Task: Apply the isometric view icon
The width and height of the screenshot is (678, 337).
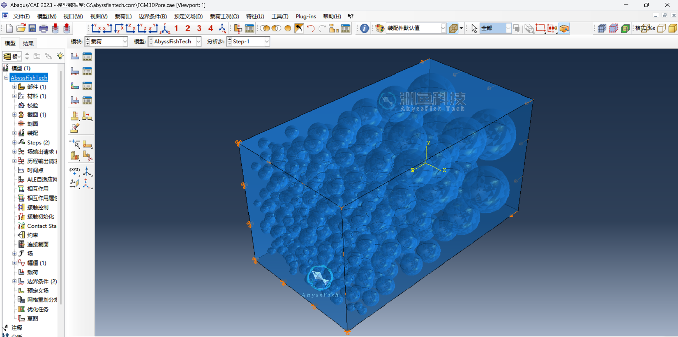Action: [165, 28]
